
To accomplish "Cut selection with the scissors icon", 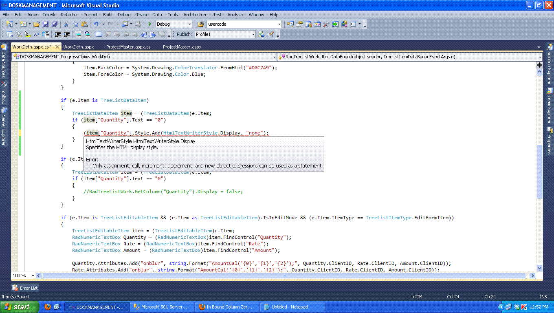I will tap(66, 24).
